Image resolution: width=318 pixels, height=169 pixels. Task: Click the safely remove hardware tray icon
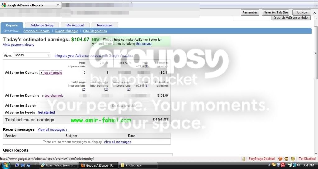pyautogui.click(x=290, y=165)
